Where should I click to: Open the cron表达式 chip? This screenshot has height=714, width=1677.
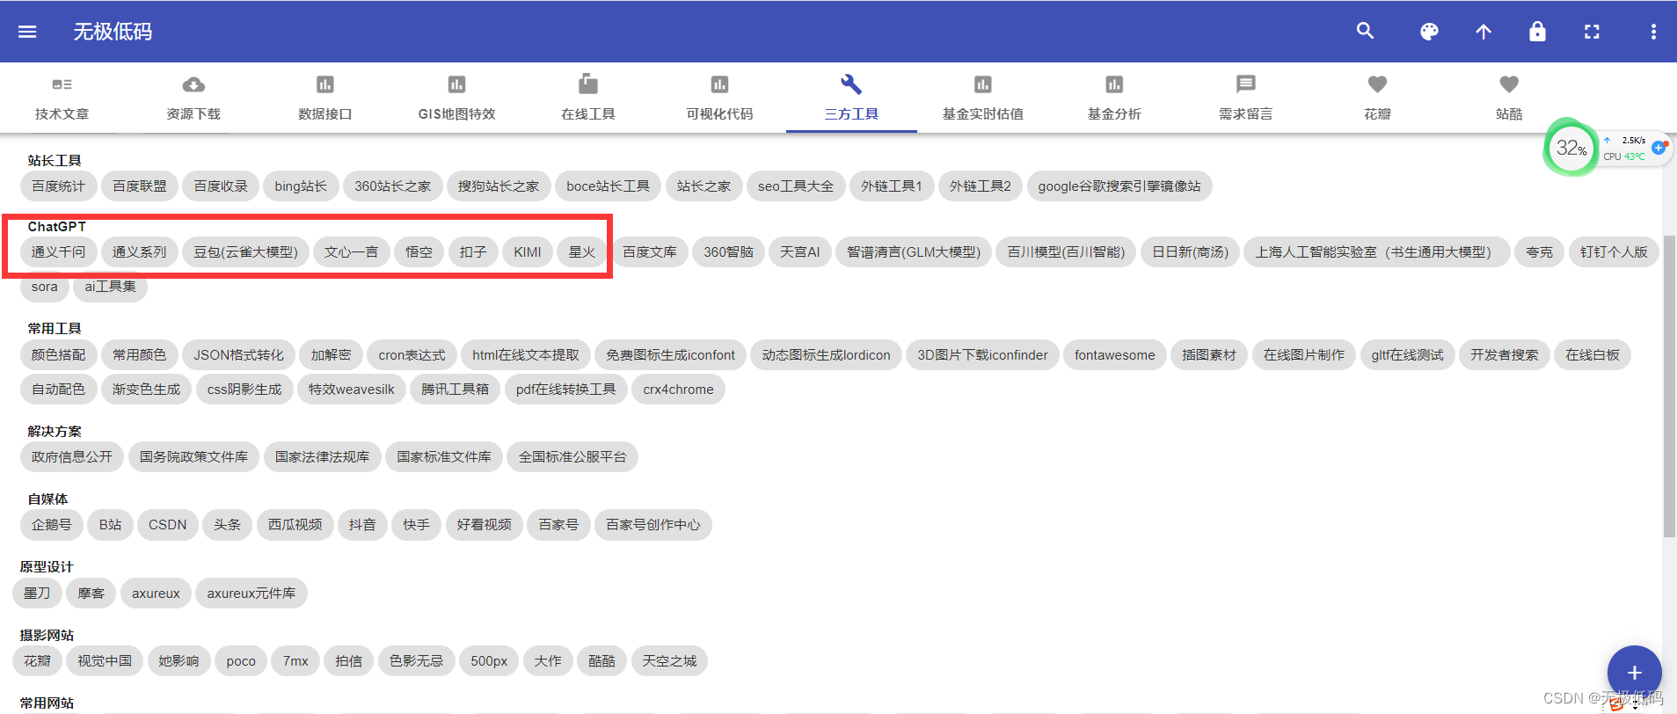(412, 355)
